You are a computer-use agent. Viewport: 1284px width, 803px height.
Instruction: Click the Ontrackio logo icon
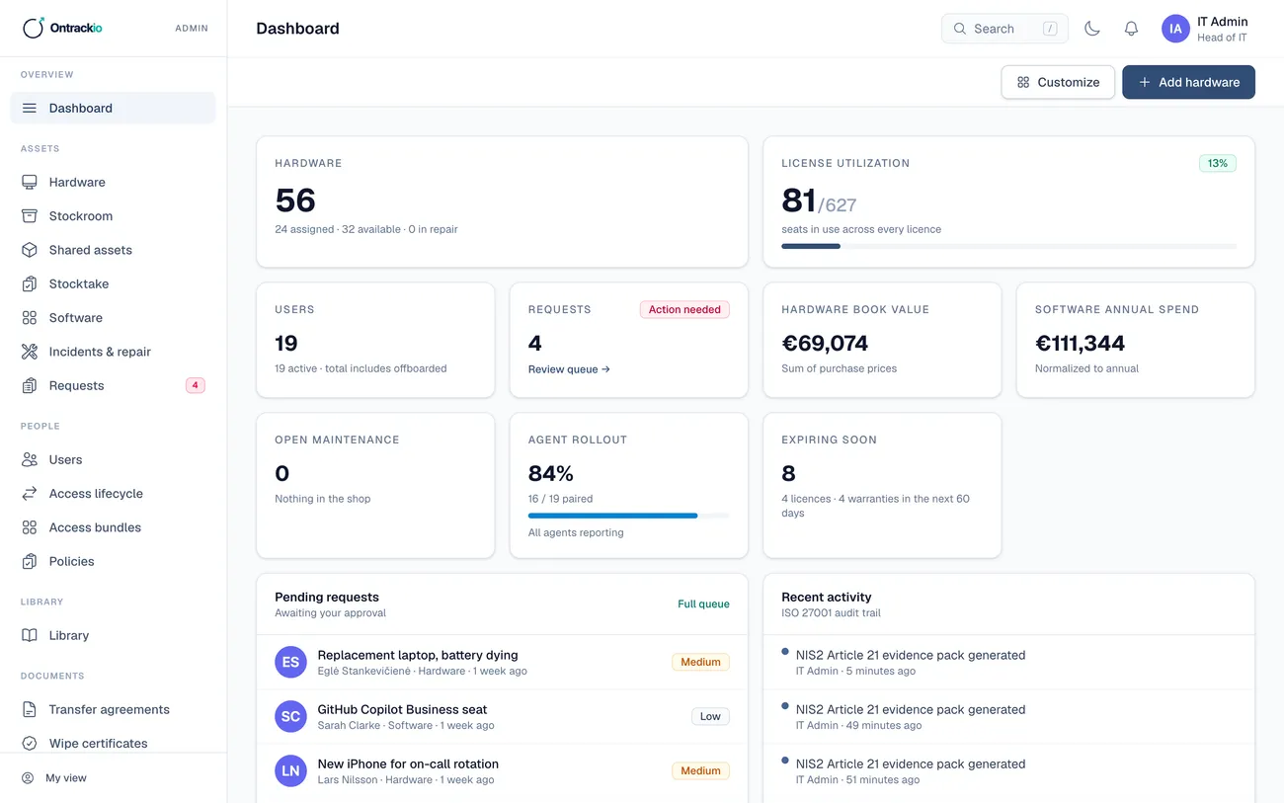pyautogui.click(x=34, y=28)
